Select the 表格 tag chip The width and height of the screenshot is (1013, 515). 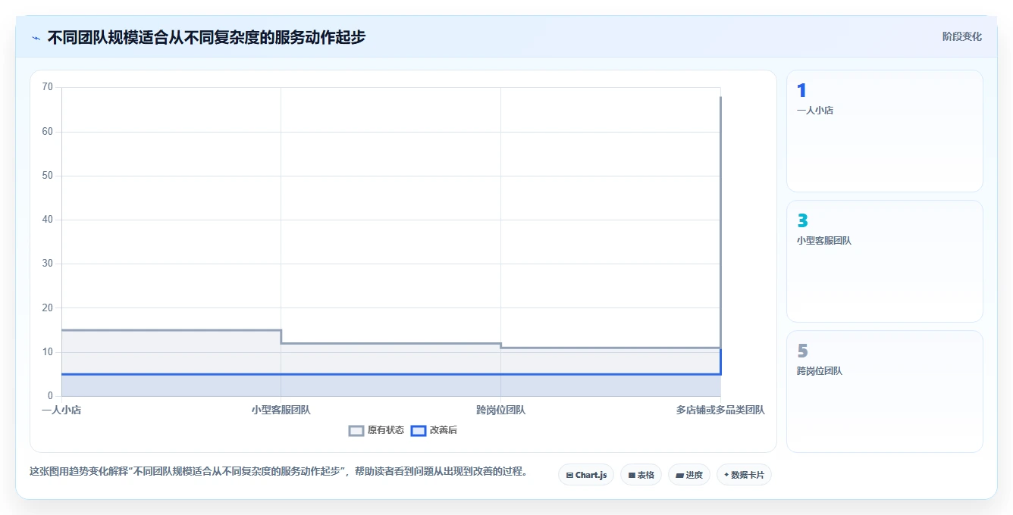[641, 475]
